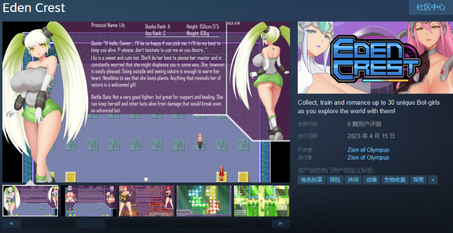This screenshot has width=453, height=233.
Task: Select the fourth thumbnail showing green maze map
Action: click(x=204, y=200)
